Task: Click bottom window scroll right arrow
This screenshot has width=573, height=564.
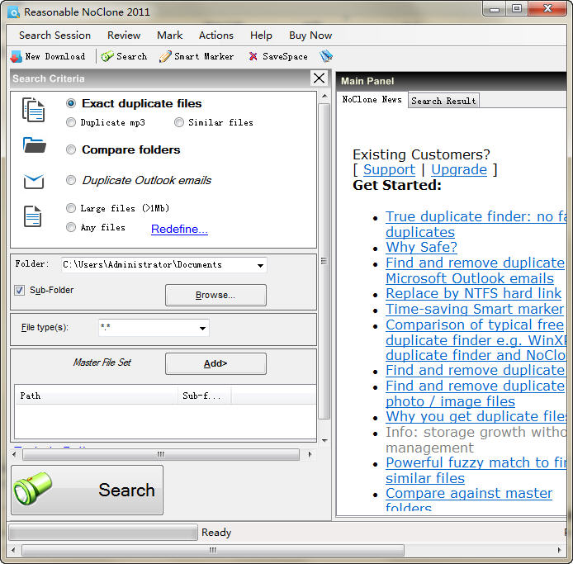Action: click(560, 550)
